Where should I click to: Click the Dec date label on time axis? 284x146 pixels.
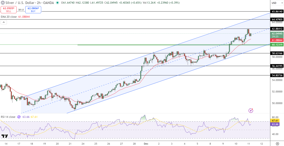click(x=146, y=144)
